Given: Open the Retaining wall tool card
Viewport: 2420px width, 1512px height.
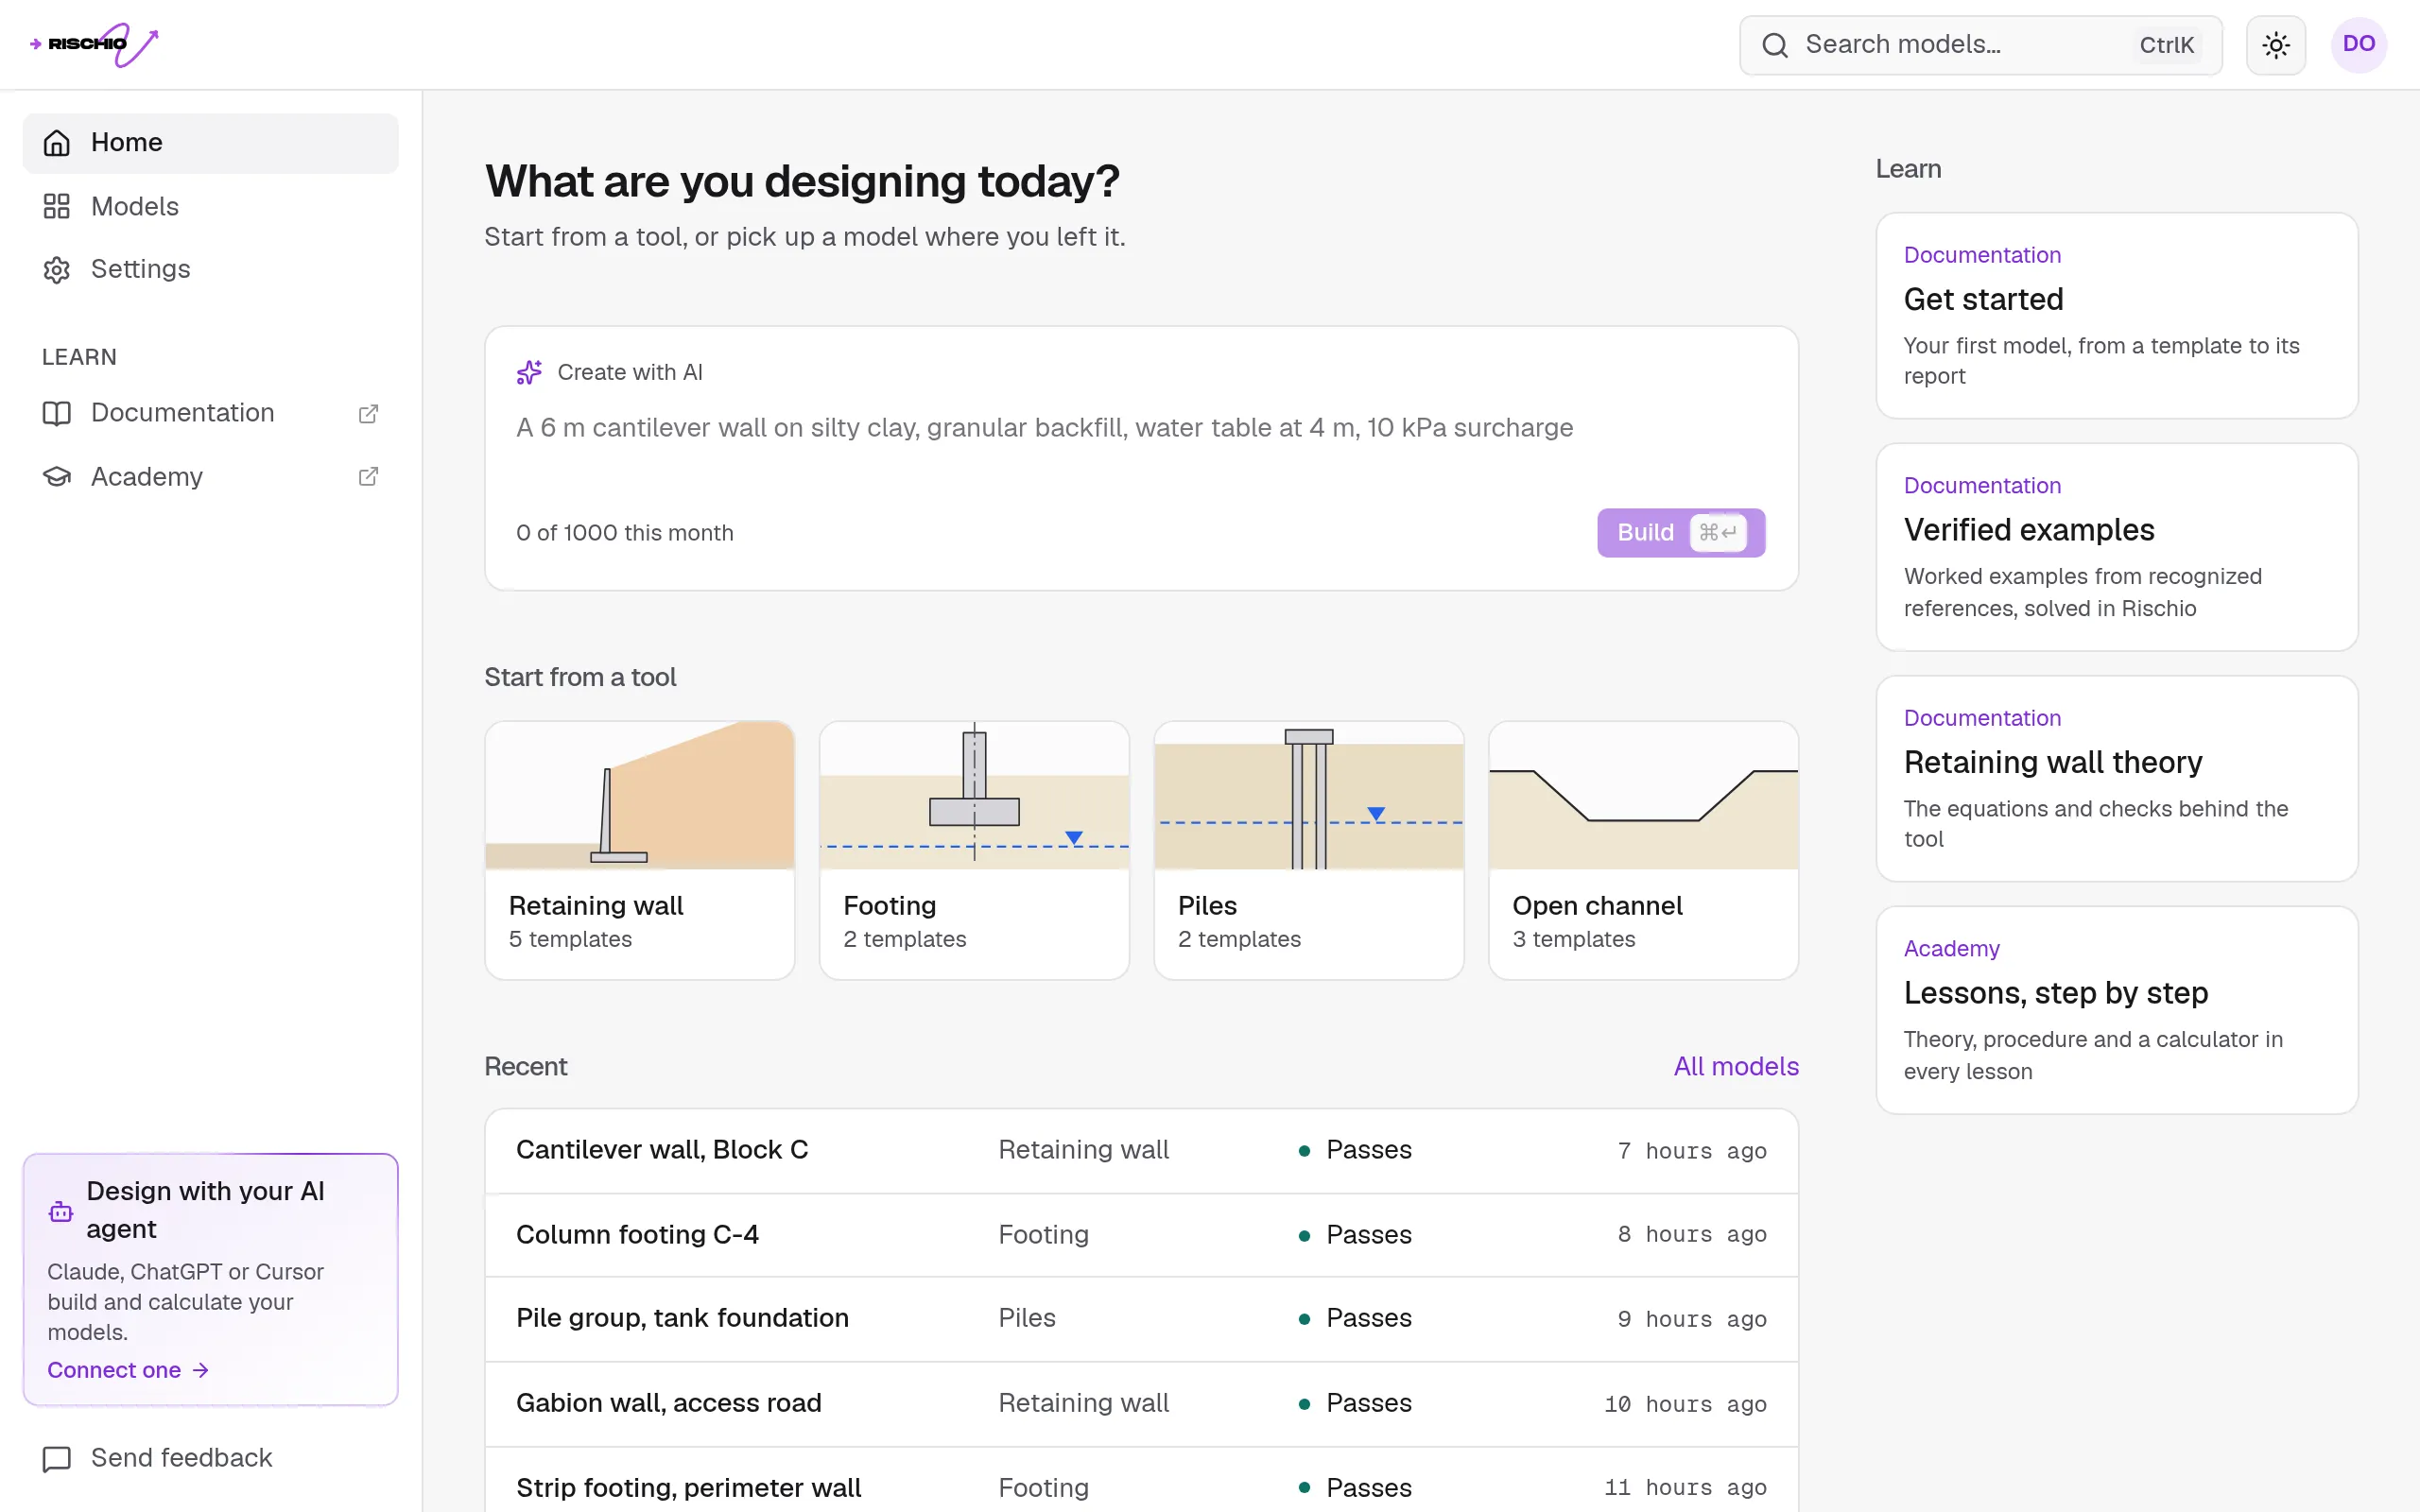Looking at the screenshot, I should click(x=640, y=850).
